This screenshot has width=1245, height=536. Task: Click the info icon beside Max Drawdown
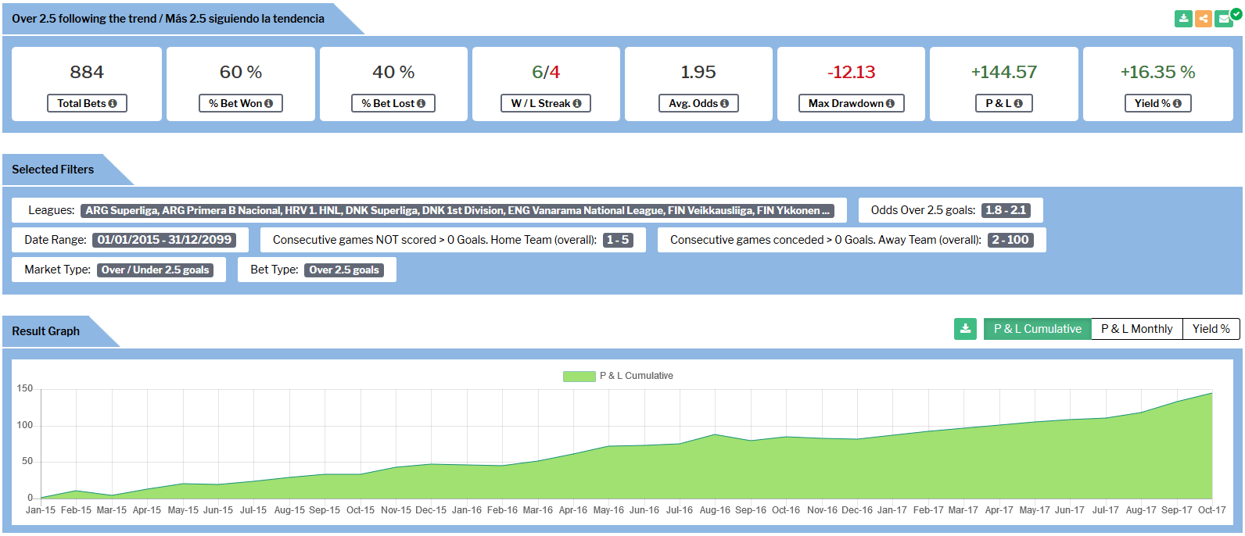pos(890,104)
